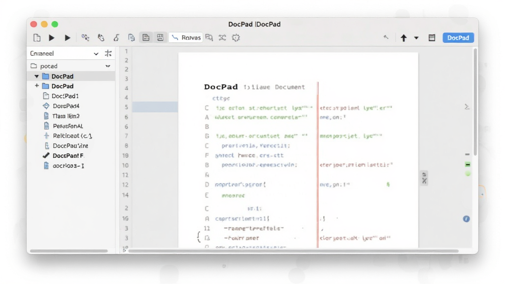Click the panel layout icon near DocPad button

pos(432,38)
